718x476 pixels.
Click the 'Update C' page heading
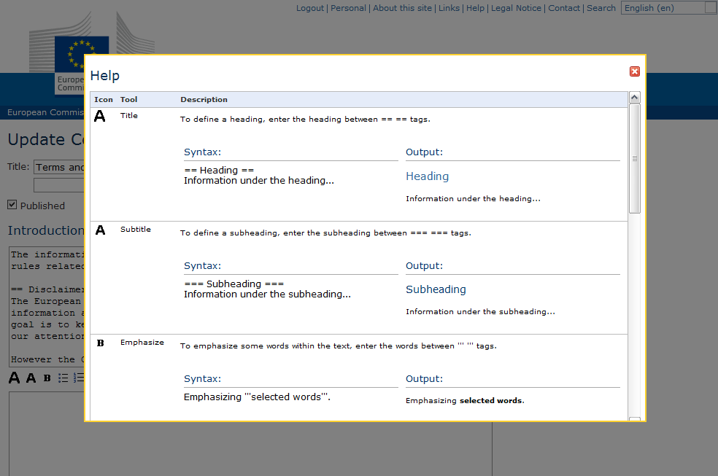click(46, 139)
